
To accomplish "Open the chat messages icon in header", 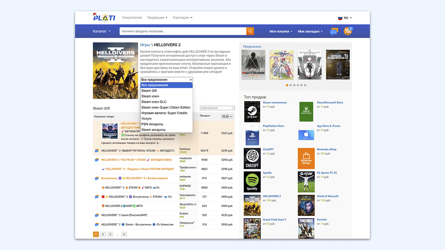I will coord(334,31).
